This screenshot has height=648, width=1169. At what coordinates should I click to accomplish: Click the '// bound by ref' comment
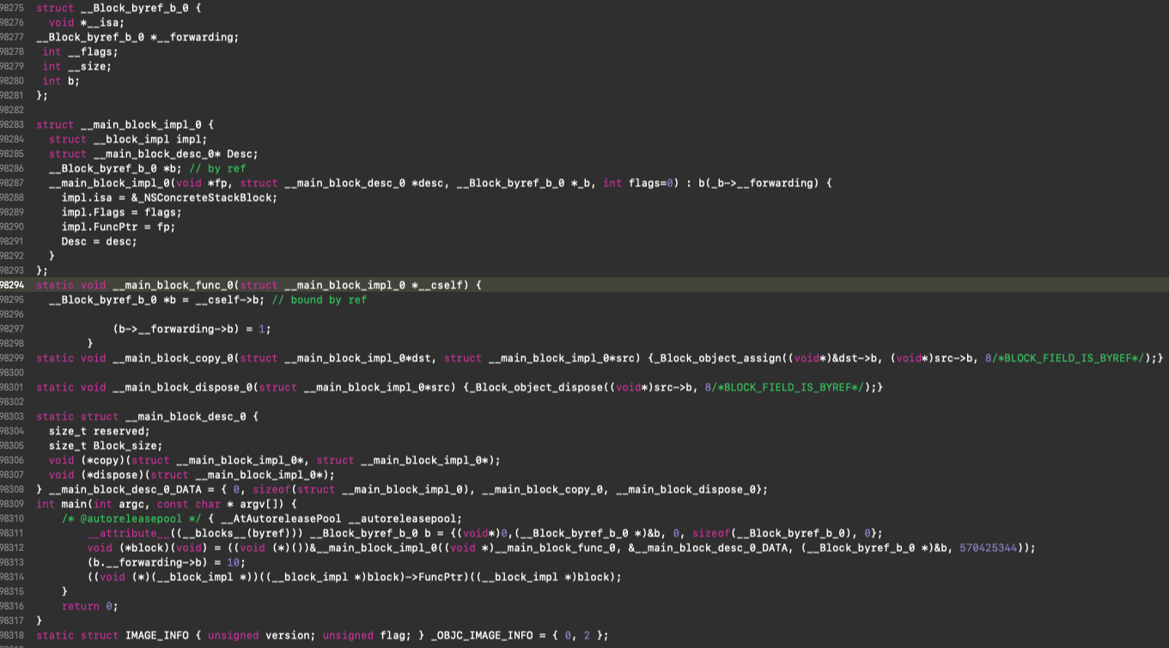pos(319,300)
